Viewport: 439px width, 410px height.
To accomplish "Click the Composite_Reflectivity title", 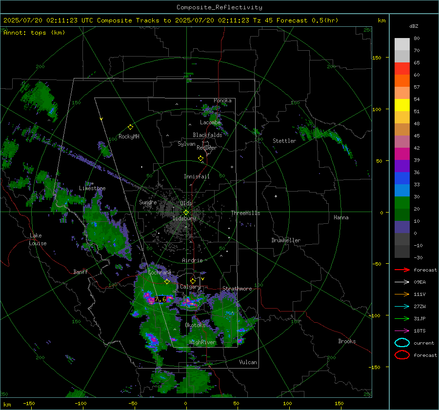I will (219, 7).
